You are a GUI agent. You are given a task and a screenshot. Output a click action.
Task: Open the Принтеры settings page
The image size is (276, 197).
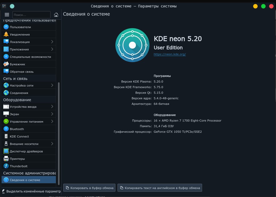pyautogui.click(x=29, y=159)
